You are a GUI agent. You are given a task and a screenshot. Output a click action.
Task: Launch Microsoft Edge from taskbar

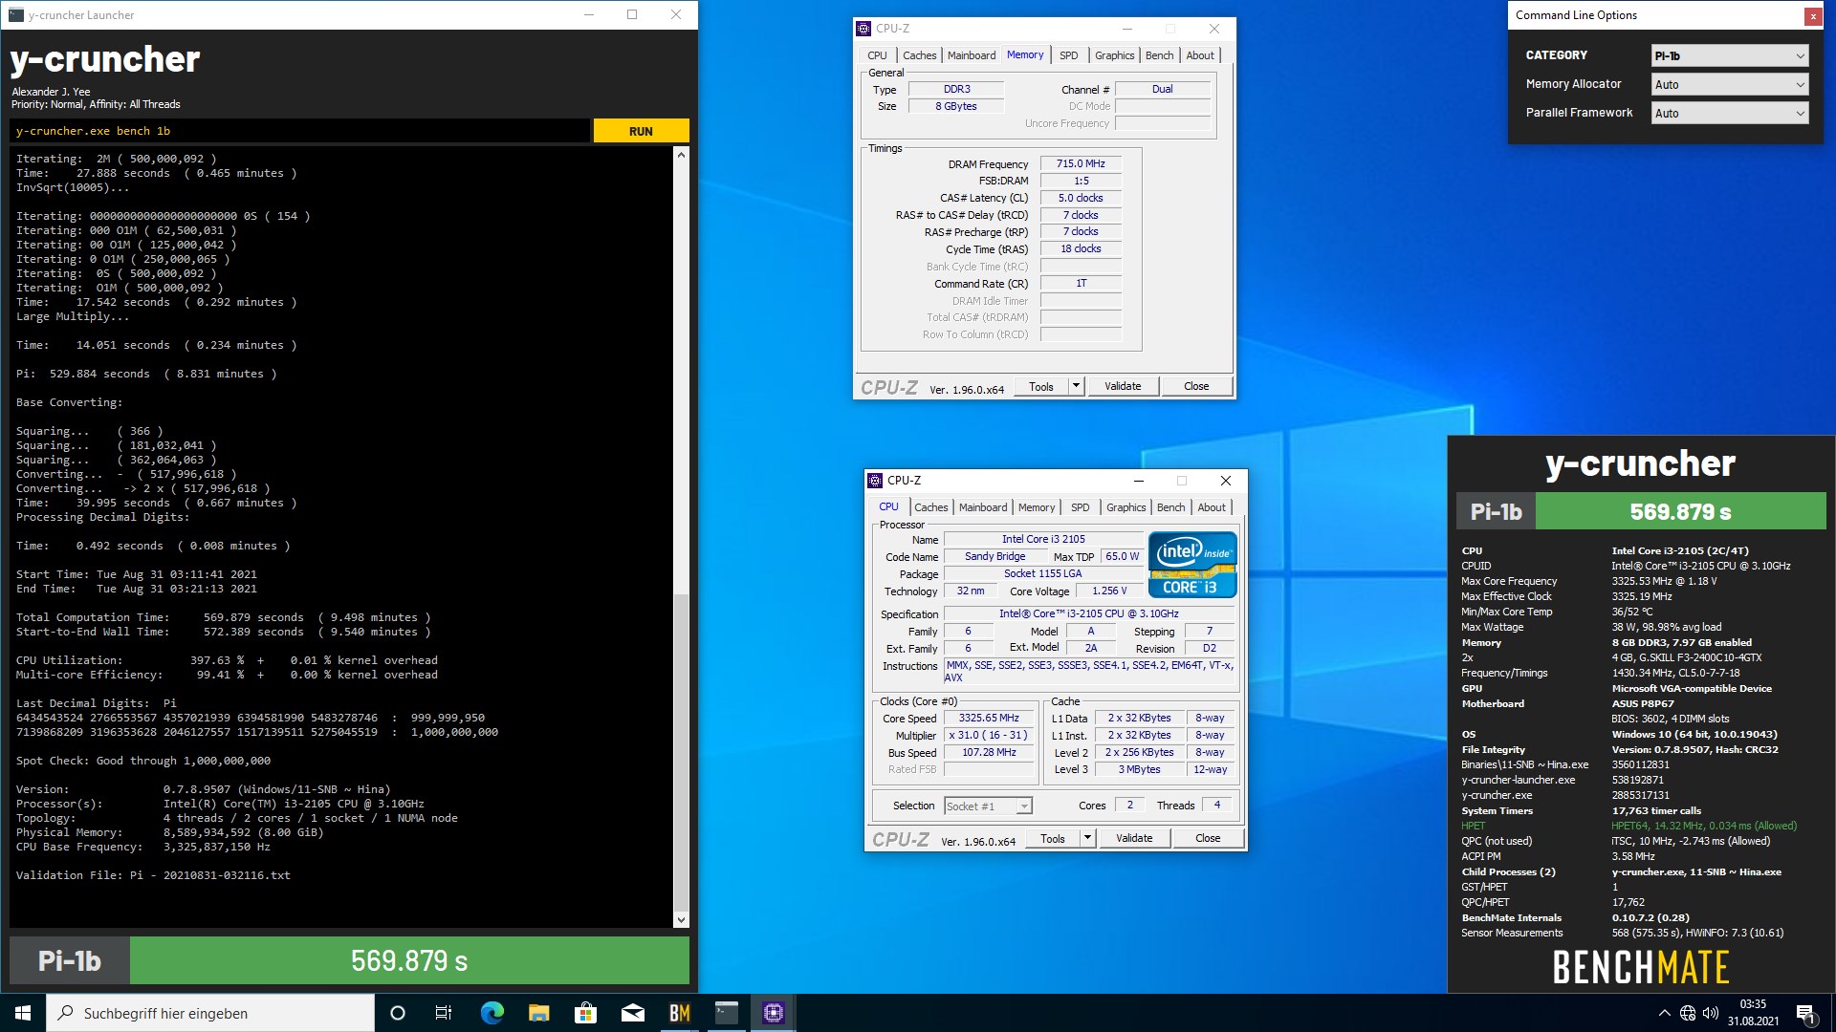pos(492,1013)
